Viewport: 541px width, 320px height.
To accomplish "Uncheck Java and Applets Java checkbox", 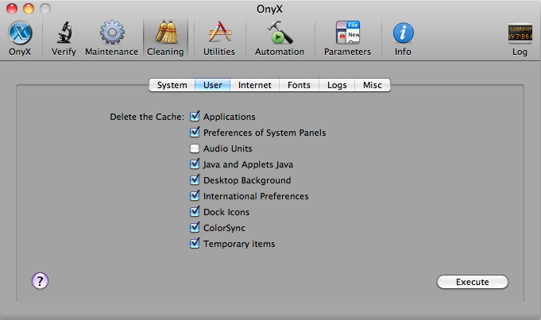I will click(195, 164).
